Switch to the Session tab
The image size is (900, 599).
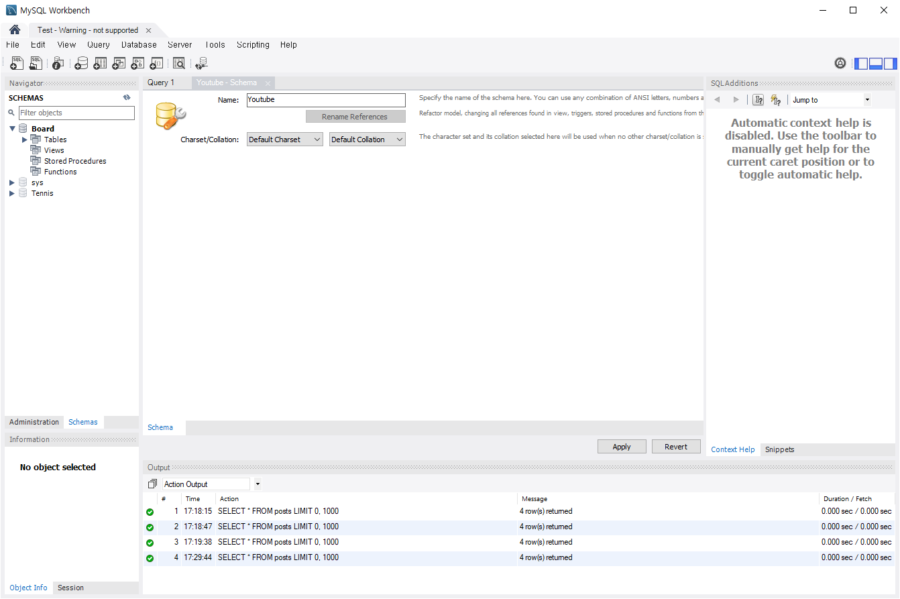(70, 588)
